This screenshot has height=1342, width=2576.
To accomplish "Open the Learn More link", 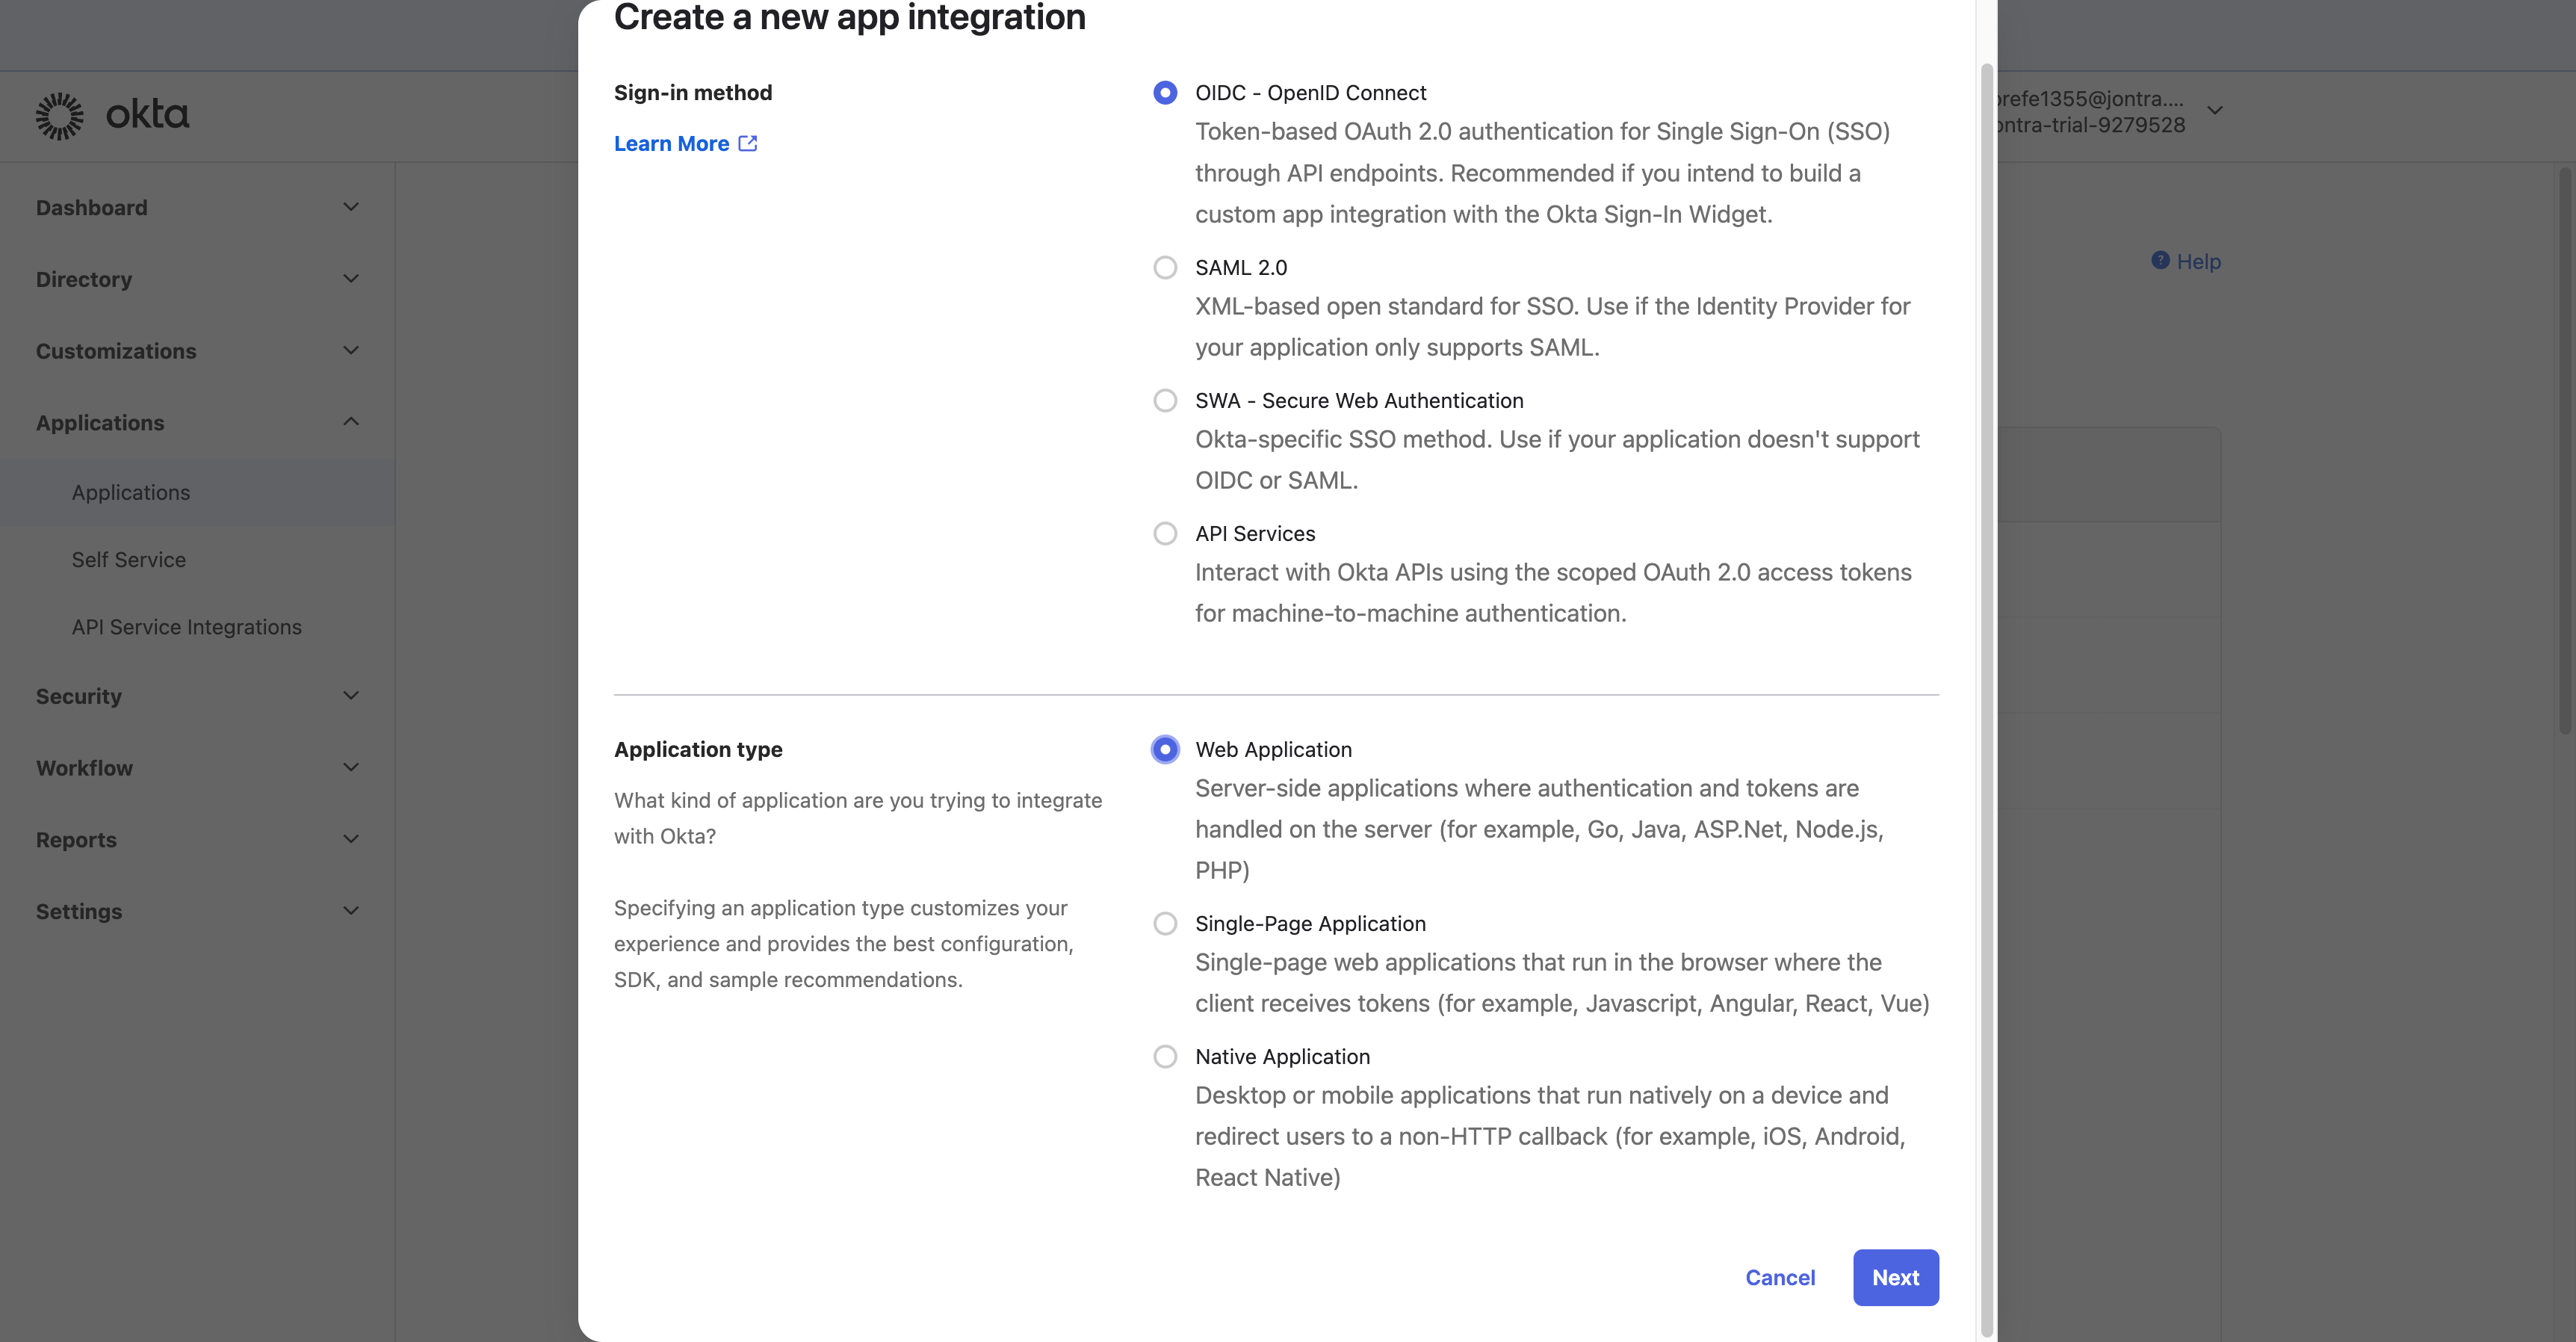I will [672, 144].
